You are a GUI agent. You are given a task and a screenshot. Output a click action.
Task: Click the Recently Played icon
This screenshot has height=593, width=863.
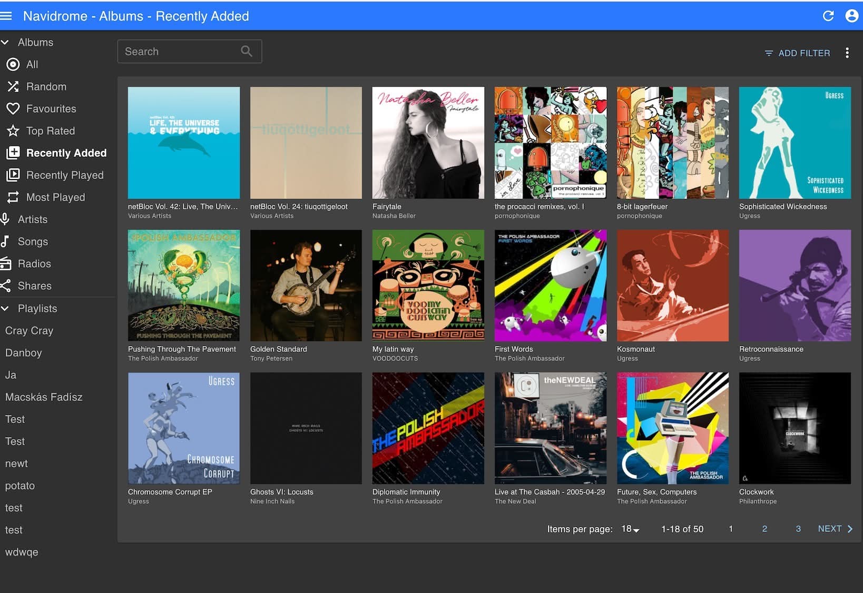(x=13, y=175)
